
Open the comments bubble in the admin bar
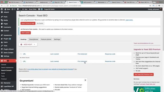(19, 9)
